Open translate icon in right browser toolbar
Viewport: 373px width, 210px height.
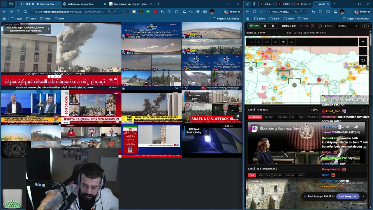(313, 12)
